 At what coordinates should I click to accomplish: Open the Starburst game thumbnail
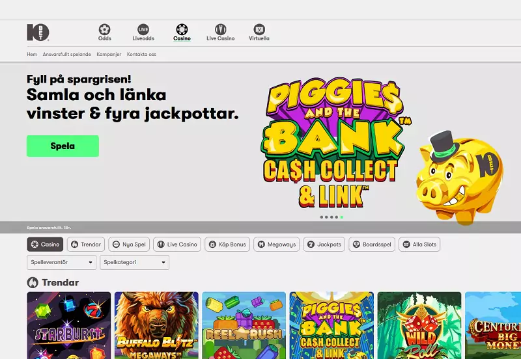(69, 325)
